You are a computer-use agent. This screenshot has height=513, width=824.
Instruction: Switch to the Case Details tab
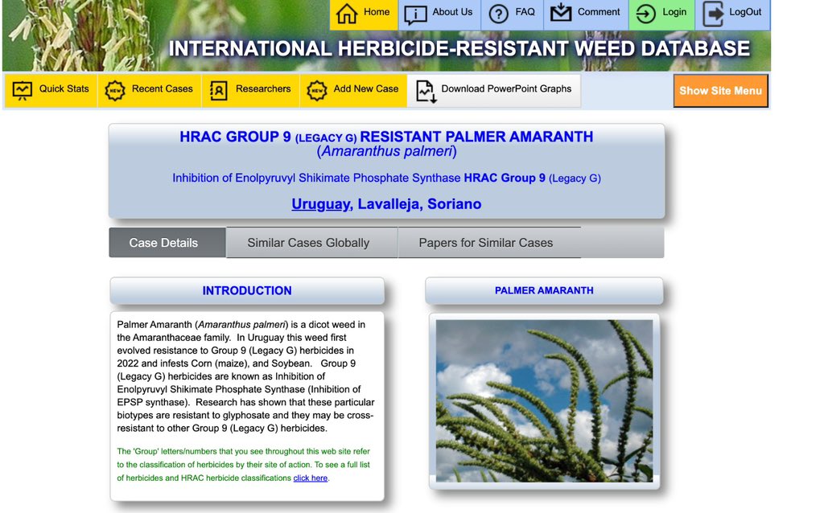click(167, 243)
